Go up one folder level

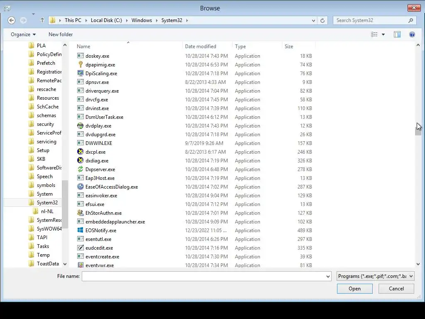tap(42, 20)
